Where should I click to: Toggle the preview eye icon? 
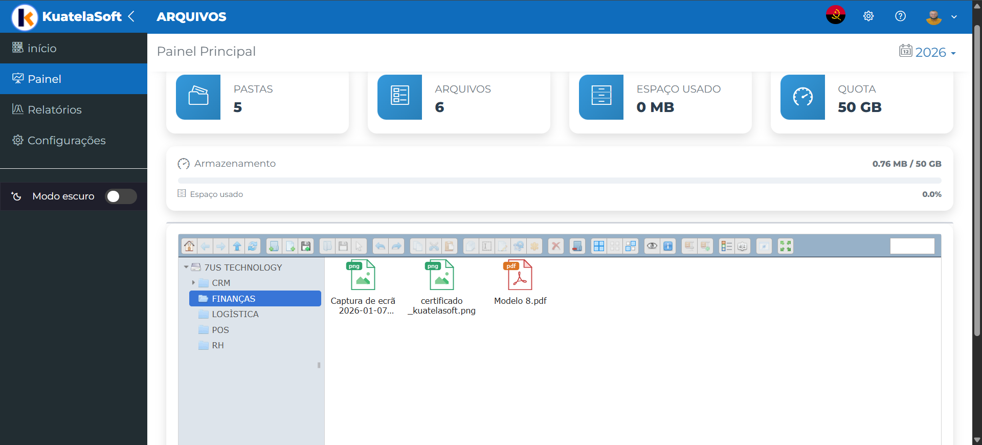[x=652, y=247]
